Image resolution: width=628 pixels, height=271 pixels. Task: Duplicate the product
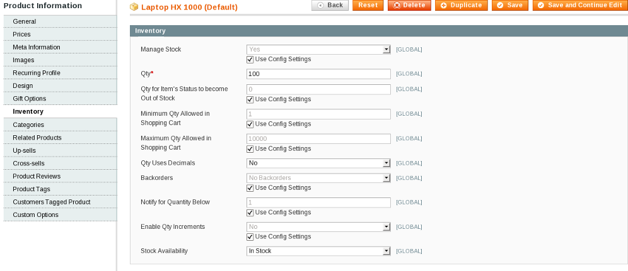[462, 5]
